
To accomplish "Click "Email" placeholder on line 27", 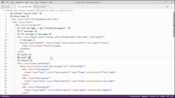I will click(106, 90).
